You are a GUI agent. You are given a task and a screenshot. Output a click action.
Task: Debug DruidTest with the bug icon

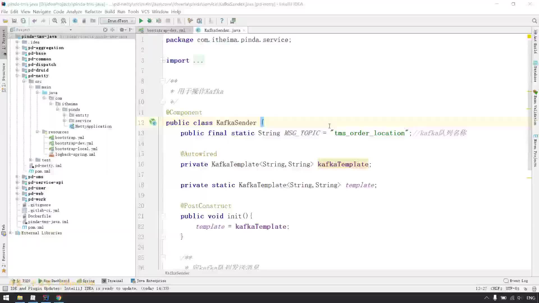pyautogui.click(x=150, y=21)
